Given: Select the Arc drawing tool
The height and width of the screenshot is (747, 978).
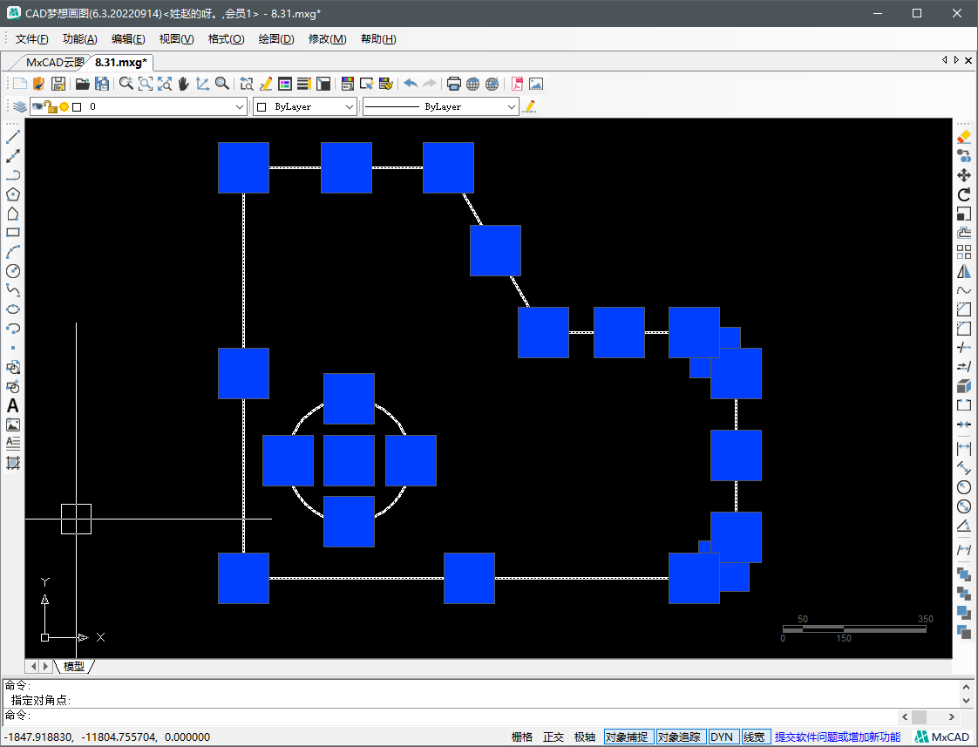Looking at the screenshot, I should 12,252.
